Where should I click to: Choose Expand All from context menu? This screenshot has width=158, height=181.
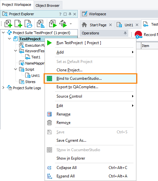pyautogui.click(x=90, y=176)
